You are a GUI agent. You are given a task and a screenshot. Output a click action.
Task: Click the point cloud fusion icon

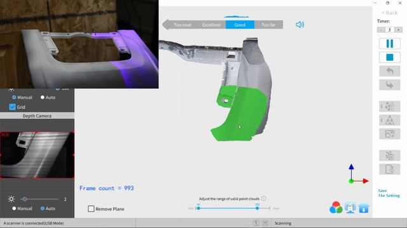pyautogui.click(x=389, y=106)
